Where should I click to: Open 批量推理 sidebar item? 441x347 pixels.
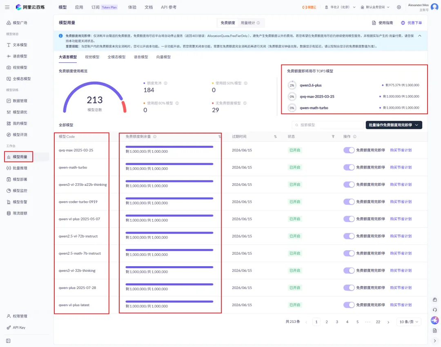[x=17, y=168]
